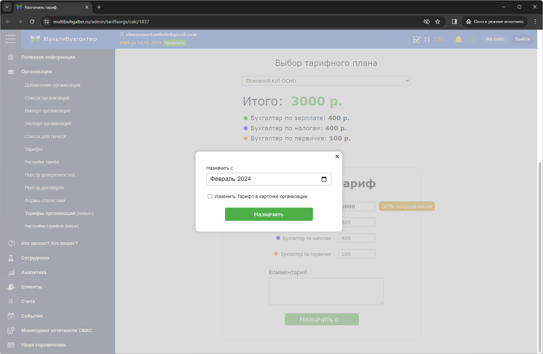543x354 pixels.
Task: Click the Выйти button
Action: coord(522,39)
